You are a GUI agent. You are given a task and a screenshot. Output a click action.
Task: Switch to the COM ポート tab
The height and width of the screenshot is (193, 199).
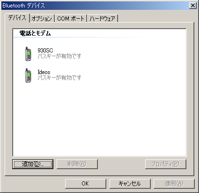click(x=71, y=19)
